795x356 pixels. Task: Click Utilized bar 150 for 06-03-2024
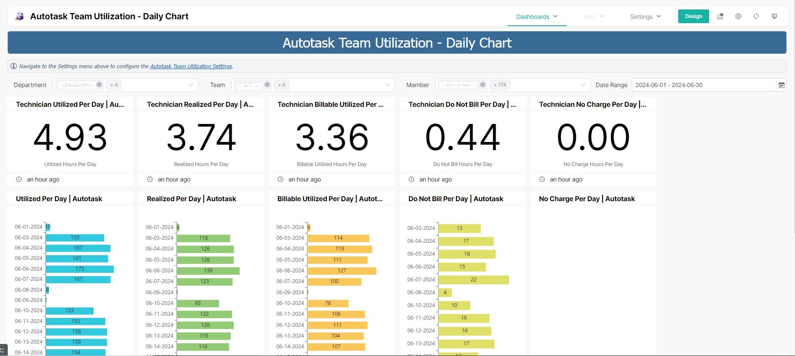[75, 238]
